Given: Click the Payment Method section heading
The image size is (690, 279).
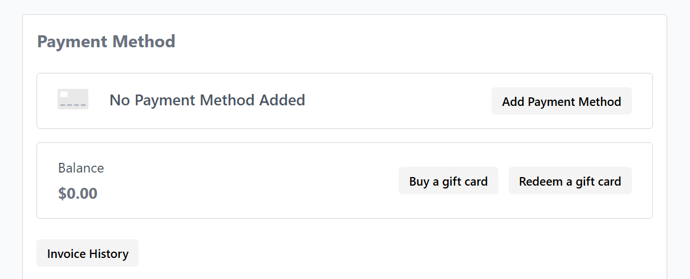Looking at the screenshot, I should [106, 42].
